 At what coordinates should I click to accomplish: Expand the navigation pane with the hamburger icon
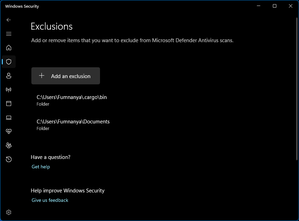[x=8, y=34]
